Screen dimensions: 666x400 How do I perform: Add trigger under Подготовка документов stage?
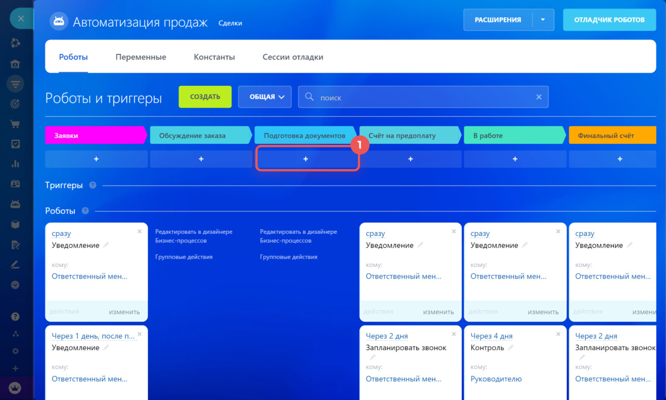coord(306,159)
